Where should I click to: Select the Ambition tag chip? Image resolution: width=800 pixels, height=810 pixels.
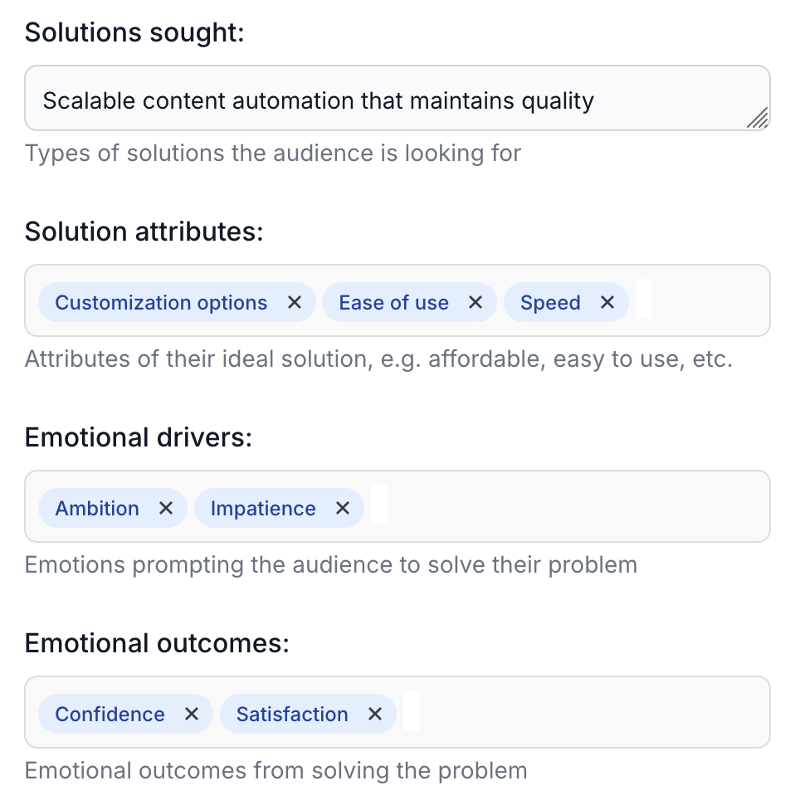(97, 508)
